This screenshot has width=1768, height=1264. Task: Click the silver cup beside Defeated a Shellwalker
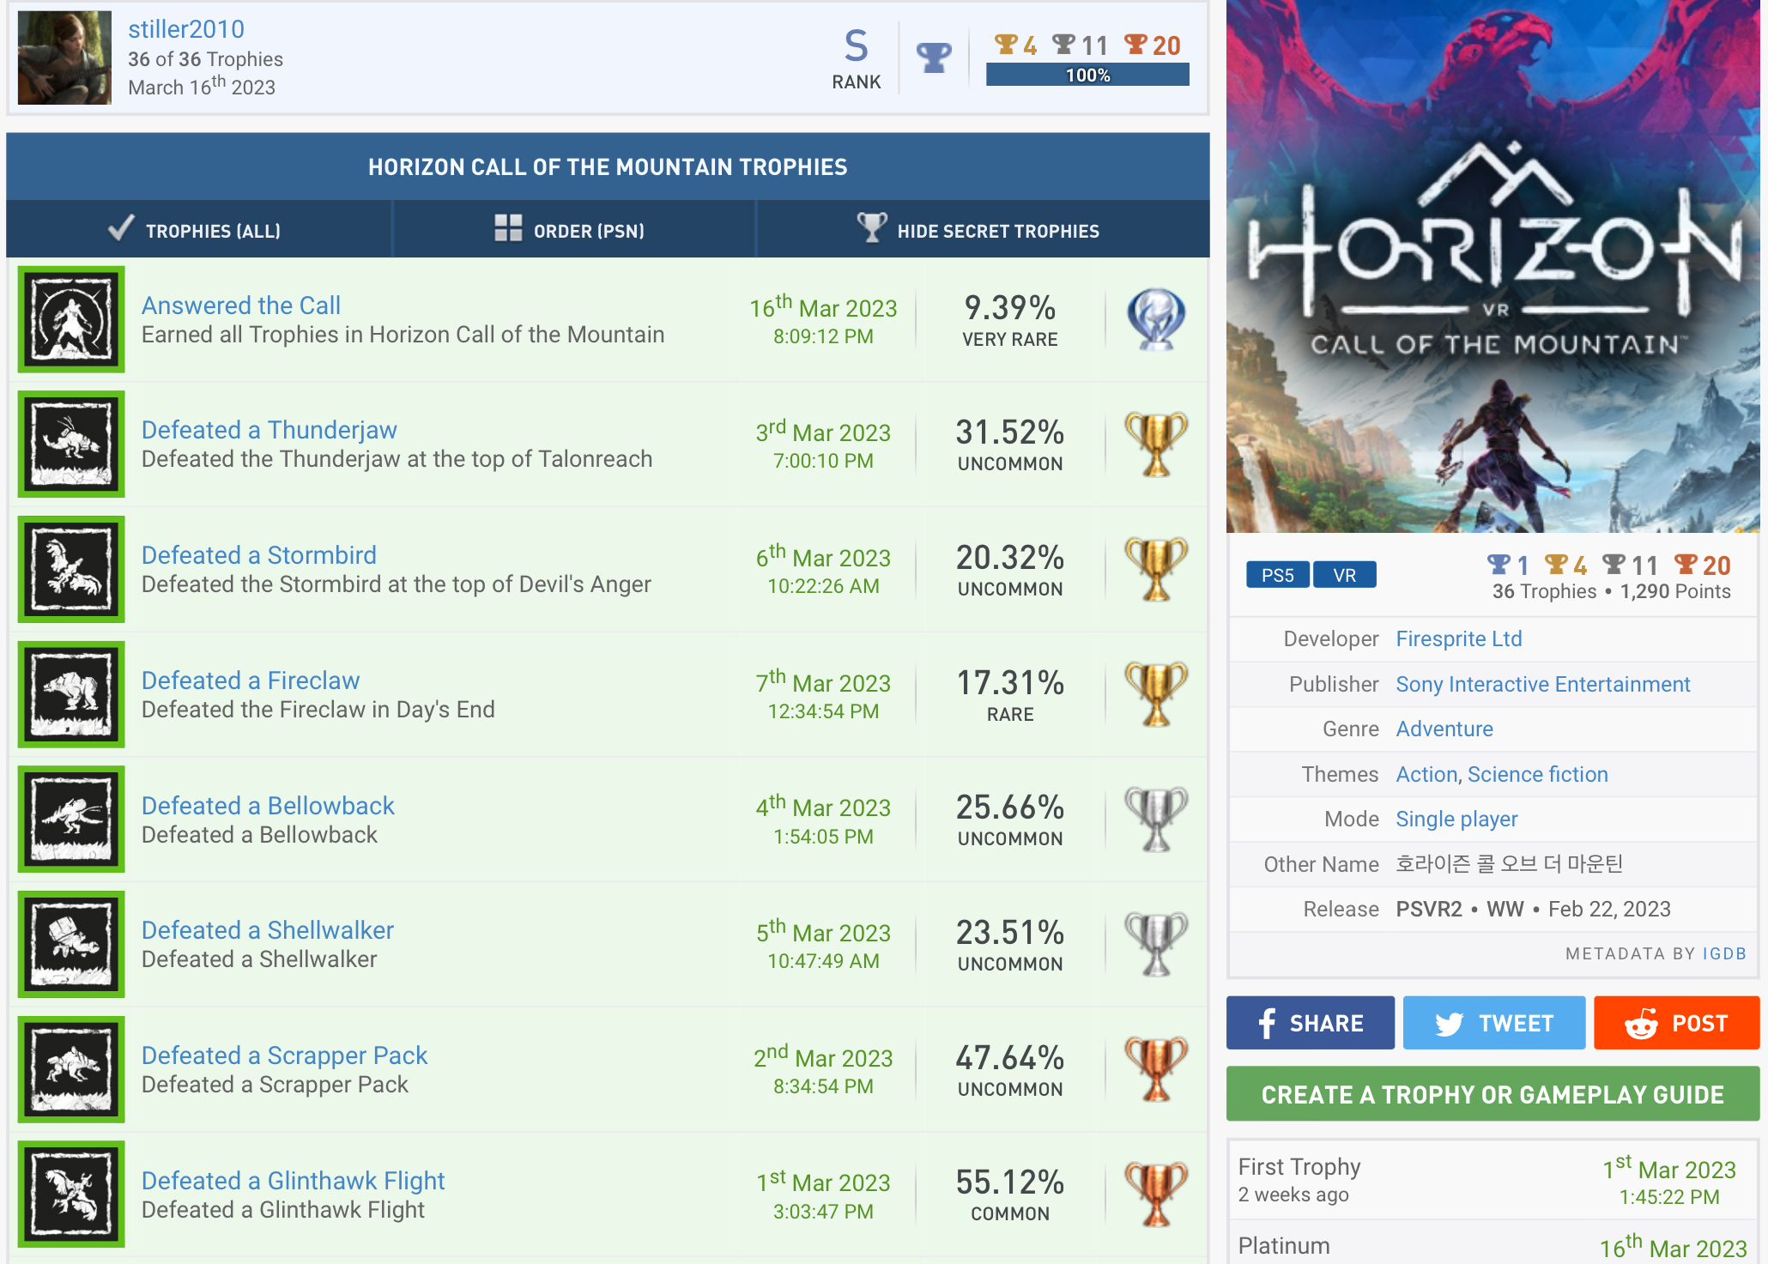(1156, 944)
